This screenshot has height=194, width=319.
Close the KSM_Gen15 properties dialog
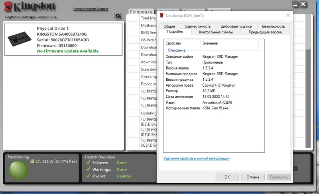288,15
